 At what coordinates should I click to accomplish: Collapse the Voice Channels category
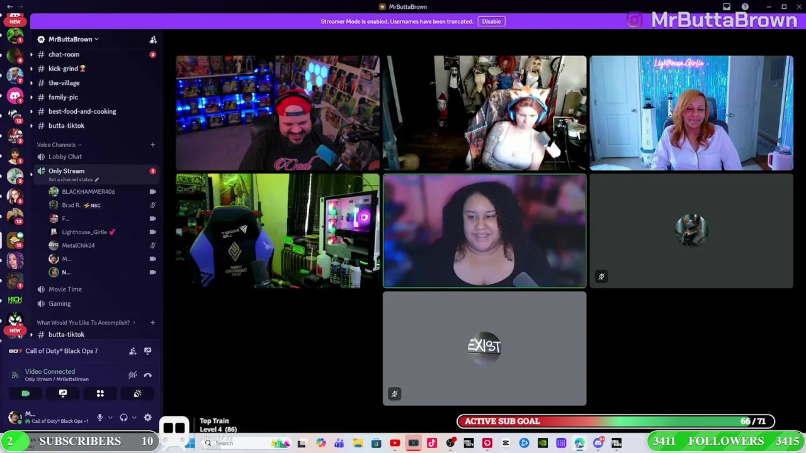59,145
